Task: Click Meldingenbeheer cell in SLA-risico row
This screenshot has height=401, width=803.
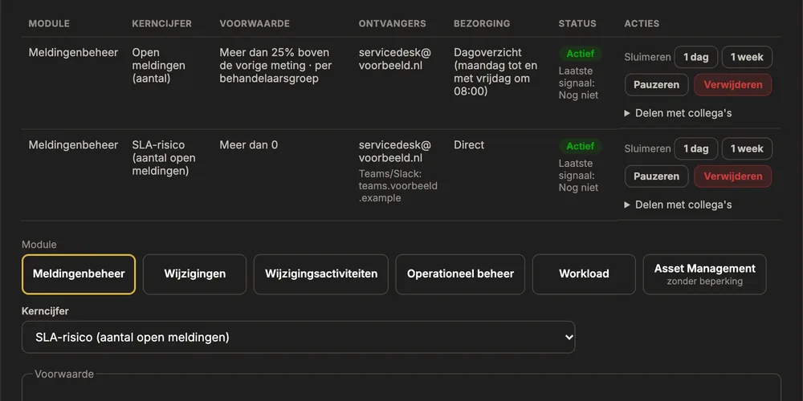Action: pos(73,145)
